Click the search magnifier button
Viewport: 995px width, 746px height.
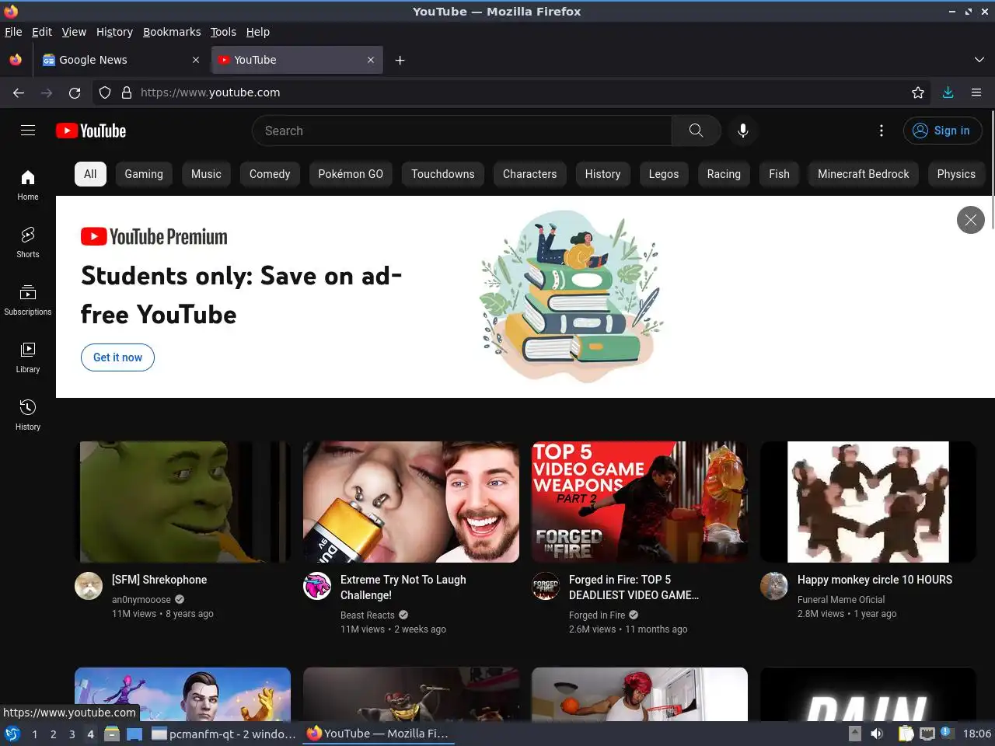696,131
